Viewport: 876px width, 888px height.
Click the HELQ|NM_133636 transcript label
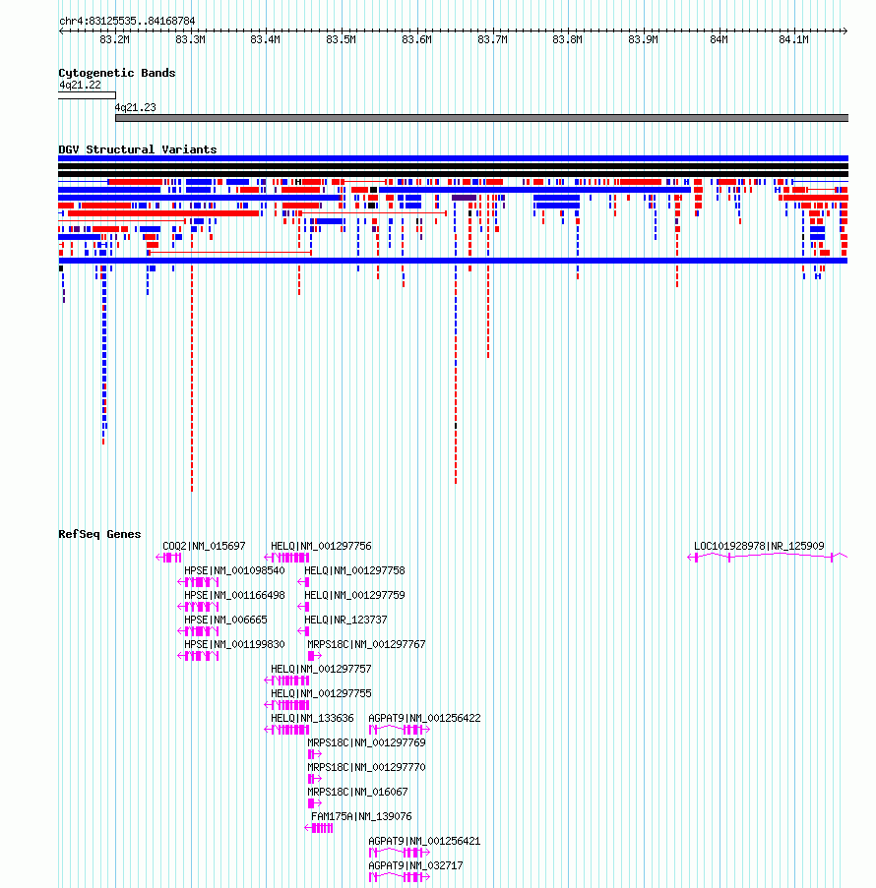[312, 718]
